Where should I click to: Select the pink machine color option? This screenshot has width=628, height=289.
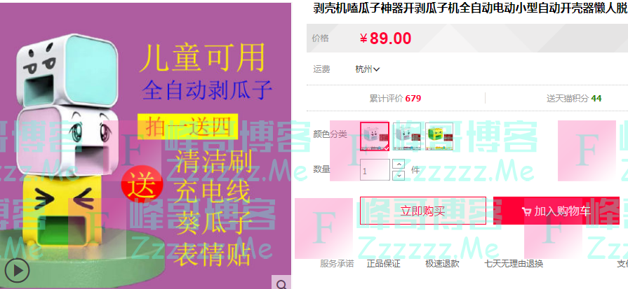(375, 136)
